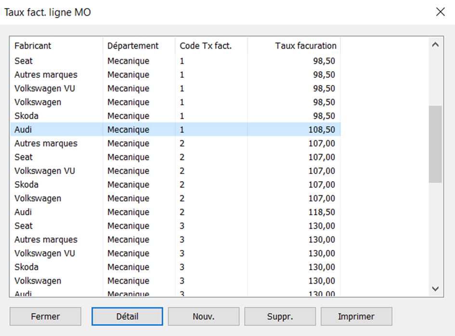
Task: Click Mecanique in the highlighted Audi row
Action: [x=128, y=130]
